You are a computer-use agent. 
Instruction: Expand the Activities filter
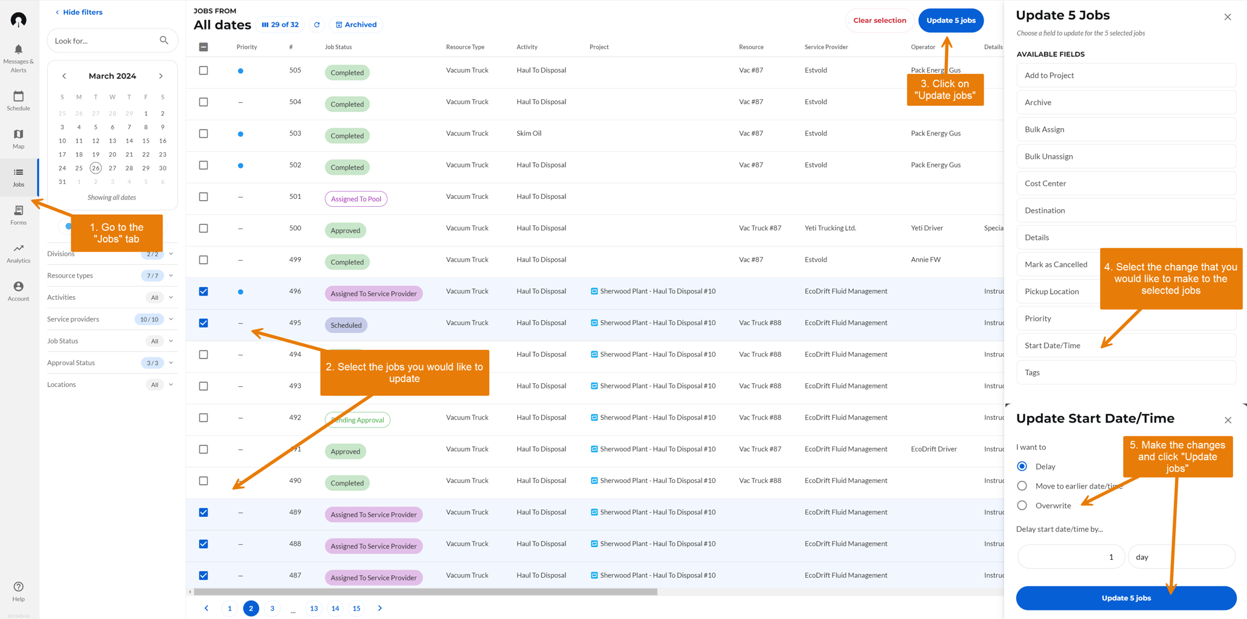click(x=171, y=297)
